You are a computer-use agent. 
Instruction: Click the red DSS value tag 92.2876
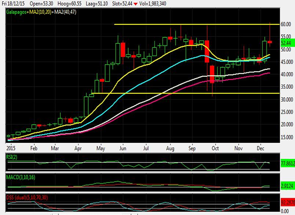tap(287, 202)
